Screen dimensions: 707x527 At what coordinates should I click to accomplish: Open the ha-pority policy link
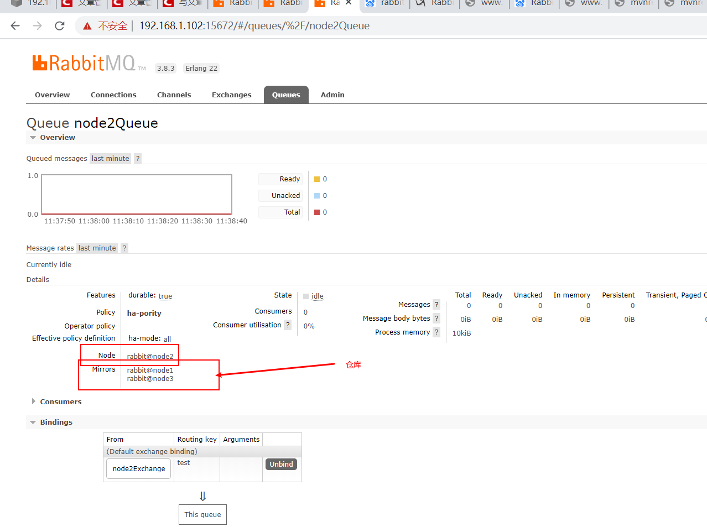[144, 313]
